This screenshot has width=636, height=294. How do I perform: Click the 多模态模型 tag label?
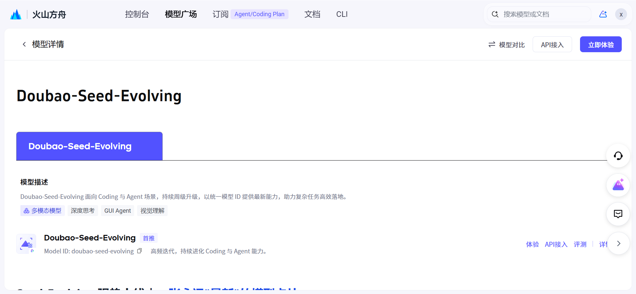pos(46,211)
